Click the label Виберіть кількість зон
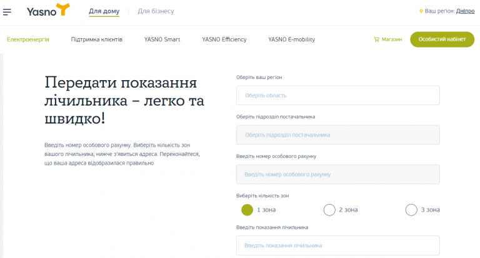Screen dimensions: 480x258 pyautogui.click(x=262, y=196)
